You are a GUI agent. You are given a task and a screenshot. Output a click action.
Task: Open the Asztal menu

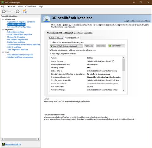tap(20, 6)
